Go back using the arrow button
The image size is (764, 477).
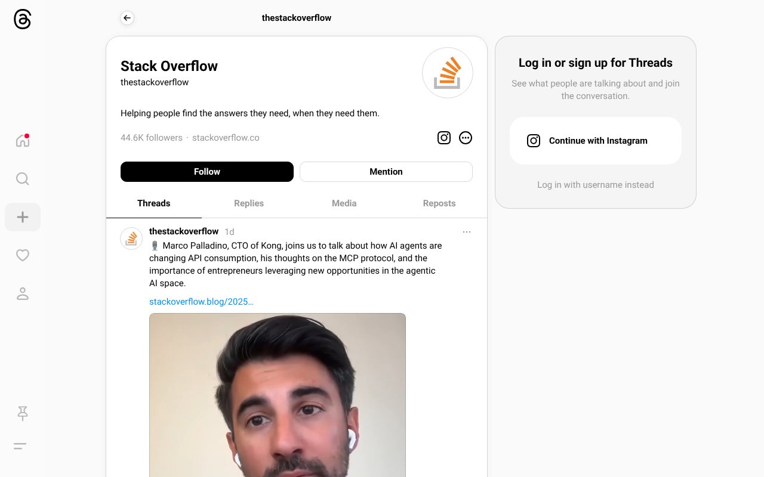(x=127, y=18)
